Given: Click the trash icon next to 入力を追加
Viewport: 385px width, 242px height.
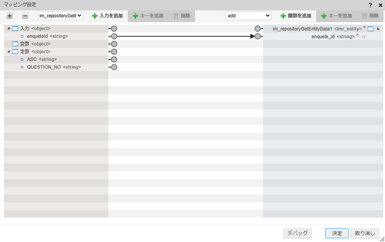Looking at the screenshot, I should [176, 16].
